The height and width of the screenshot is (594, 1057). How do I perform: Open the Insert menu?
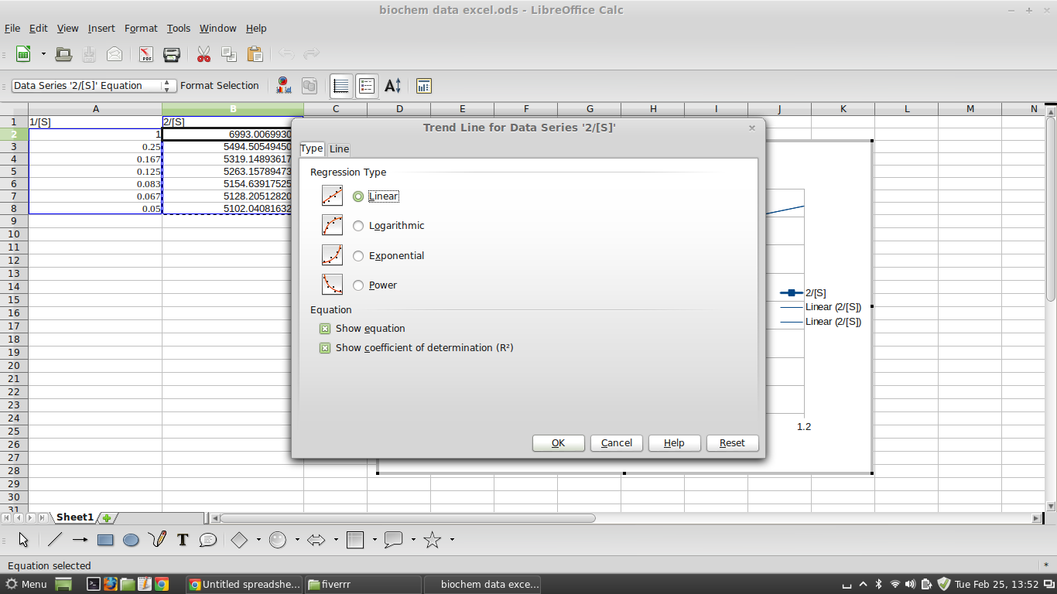(101, 28)
